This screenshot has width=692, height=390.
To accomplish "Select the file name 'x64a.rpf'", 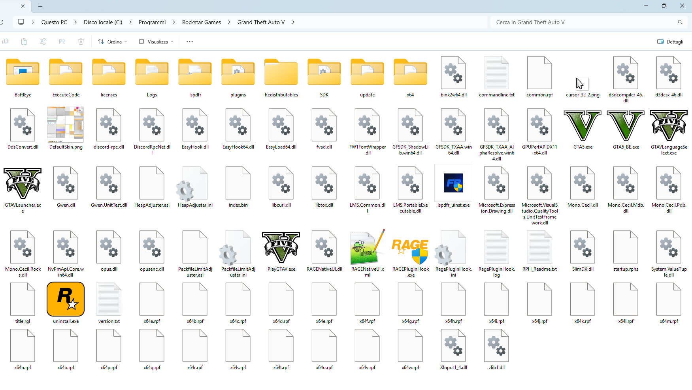I will pos(152,321).
